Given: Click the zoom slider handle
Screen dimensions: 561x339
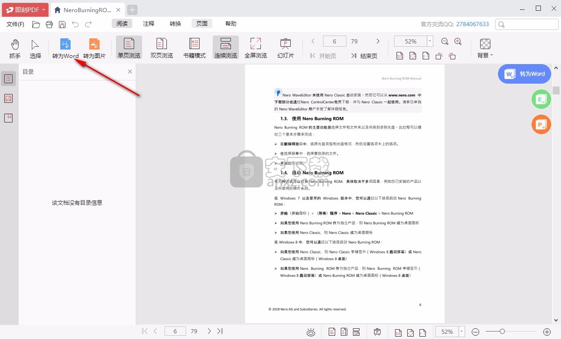Looking at the screenshot, I should coord(502,332).
